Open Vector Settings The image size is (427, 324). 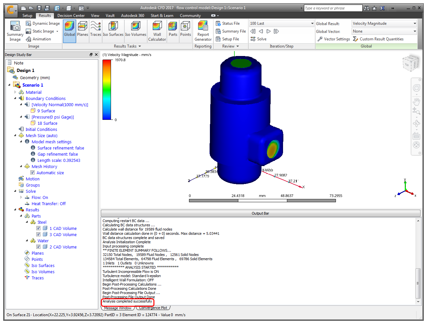[x=334, y=39]
